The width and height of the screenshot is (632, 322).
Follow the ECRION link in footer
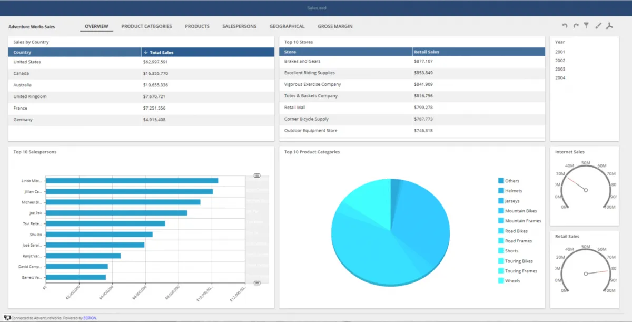click(90, 318)
